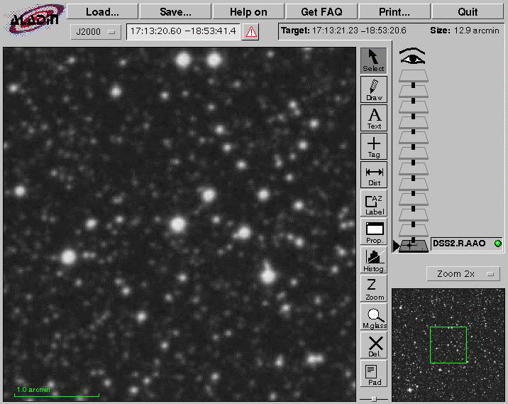
Task: Click the Load... button
Action: tap(102, 11)
